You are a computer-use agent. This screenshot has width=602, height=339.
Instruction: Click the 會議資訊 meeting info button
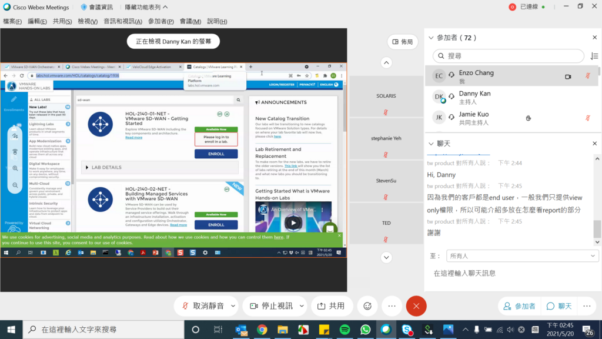(x=97, y=7)
